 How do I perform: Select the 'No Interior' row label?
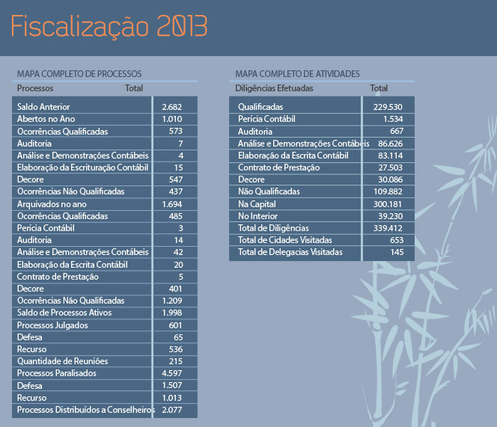click(x=257, y=216)
